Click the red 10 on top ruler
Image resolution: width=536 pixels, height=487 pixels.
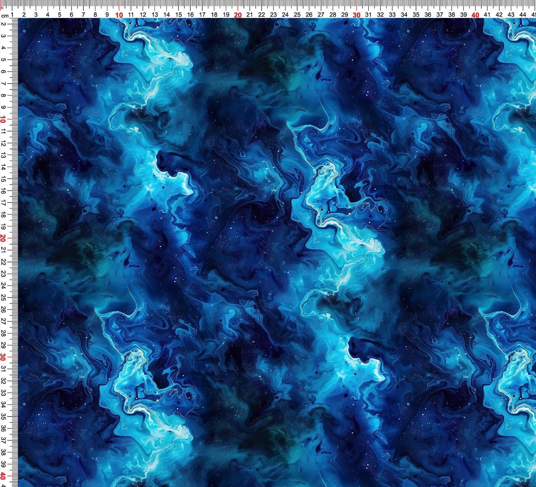pyautogui.click(x=119, y=15)
